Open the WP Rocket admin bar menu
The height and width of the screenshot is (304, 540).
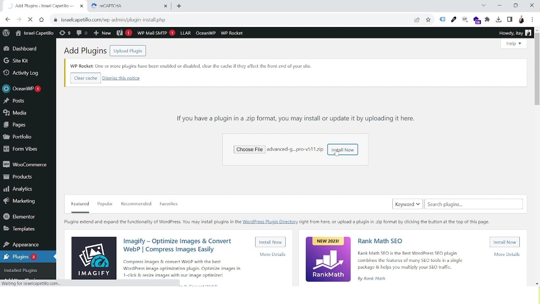tap(232, 33)
